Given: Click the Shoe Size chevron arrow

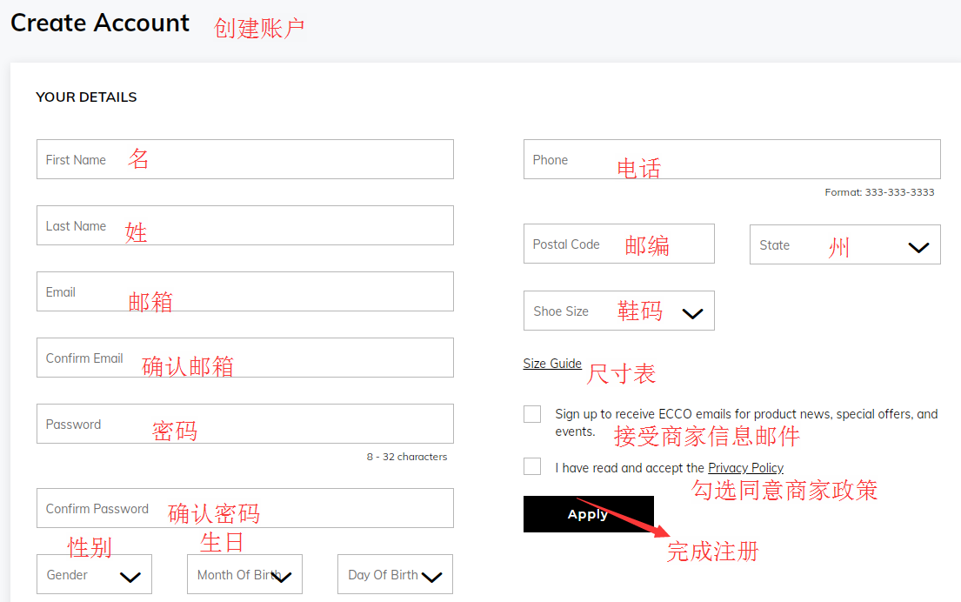Looking at the screenshot, I should (x=692, y=313).
